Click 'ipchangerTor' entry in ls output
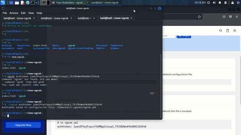Image resolution: width=241 pixels, height=135 pixels. [x=41, y=48]
